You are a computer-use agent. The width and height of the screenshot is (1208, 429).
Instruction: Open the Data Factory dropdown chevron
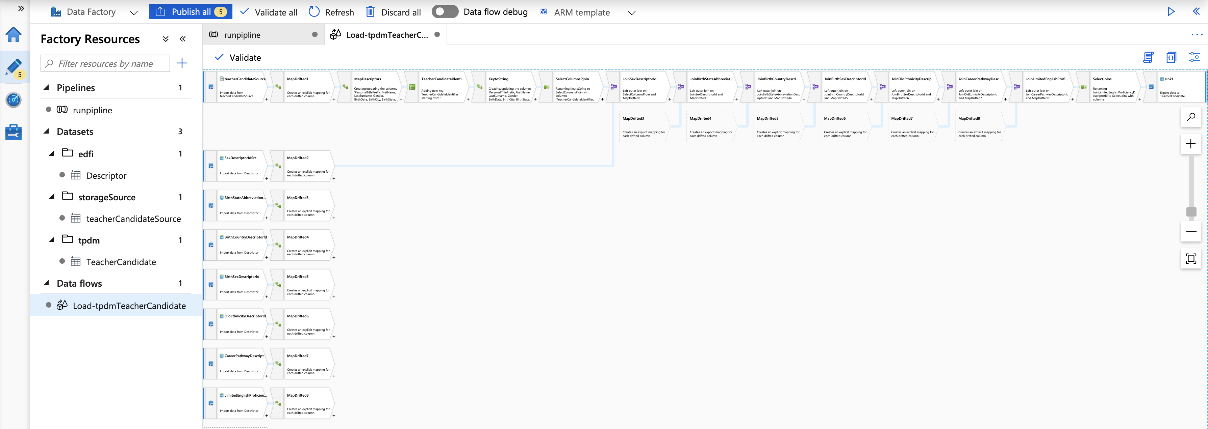pos(134,12)
